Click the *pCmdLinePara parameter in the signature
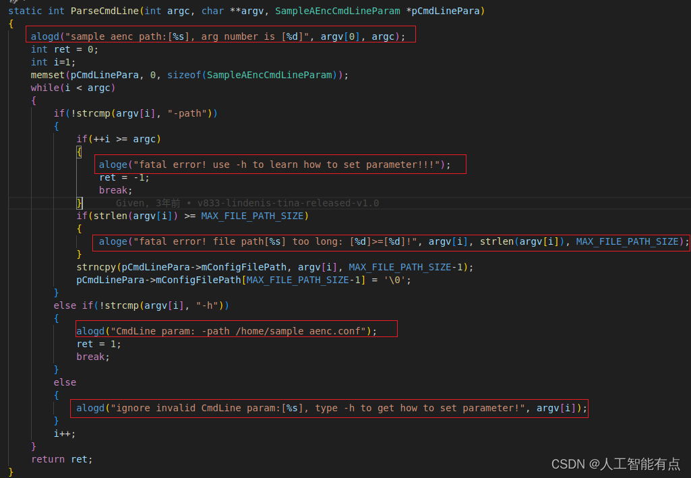Viewport: 691px width, 478px height. pyautogui.click(x=442, y=11)
